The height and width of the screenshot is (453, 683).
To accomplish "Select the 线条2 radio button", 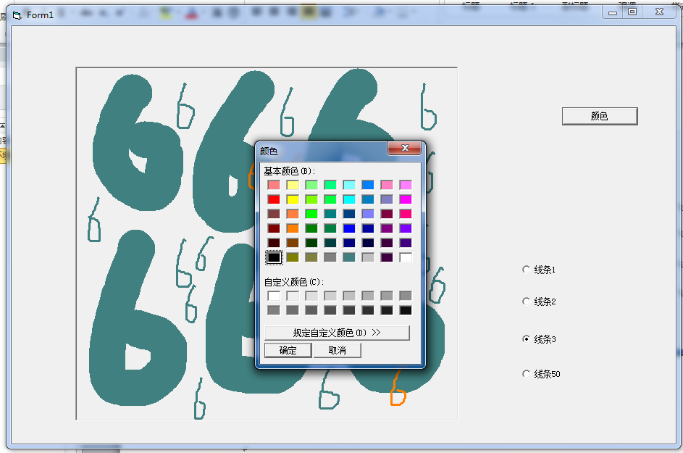I will [526, 302].
